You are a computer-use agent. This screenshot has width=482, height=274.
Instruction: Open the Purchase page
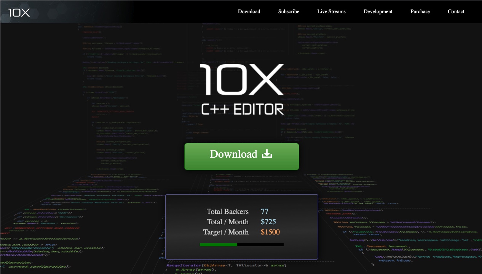(420, 11)
